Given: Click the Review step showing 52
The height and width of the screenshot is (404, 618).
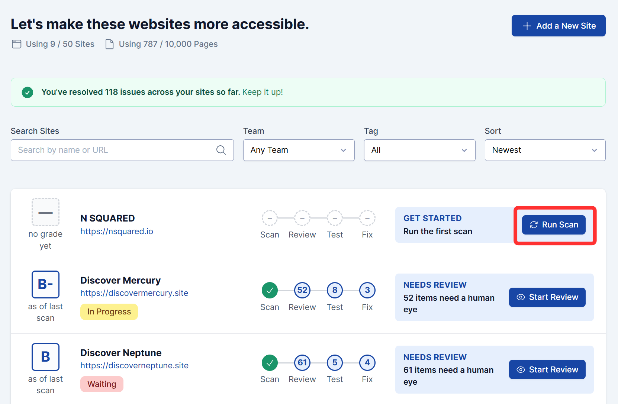Looking at the screenshot, I should (302, 290).
